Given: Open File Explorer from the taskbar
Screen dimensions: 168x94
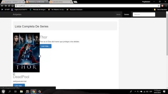Looking at the screenshot, I should (22, 92).
